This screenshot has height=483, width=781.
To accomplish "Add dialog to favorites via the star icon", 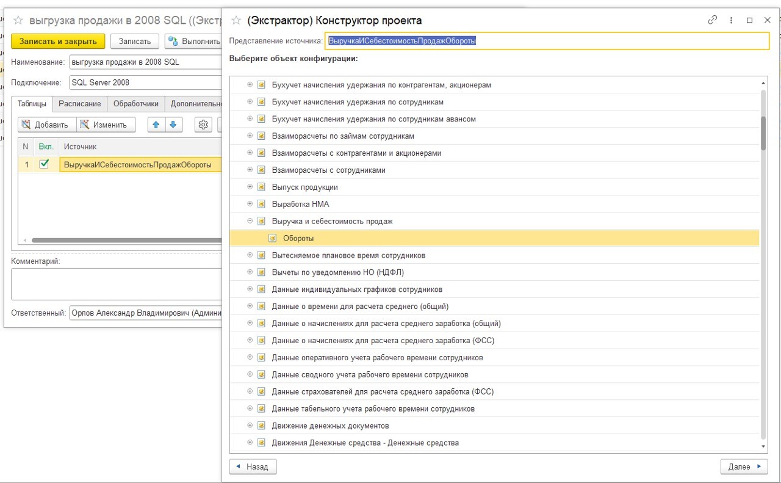I will 236,20.
